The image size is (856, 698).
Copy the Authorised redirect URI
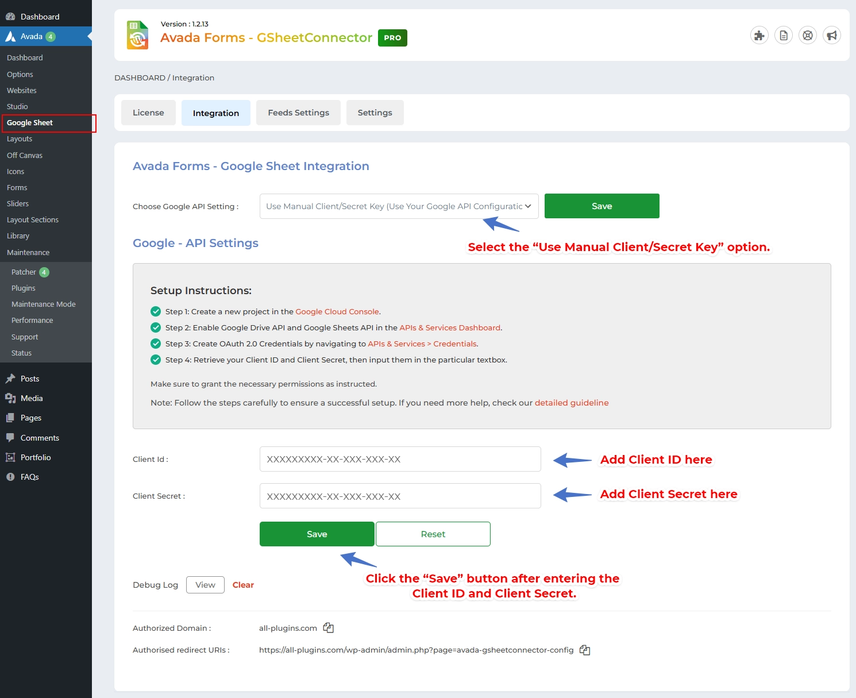pos(585,650)
